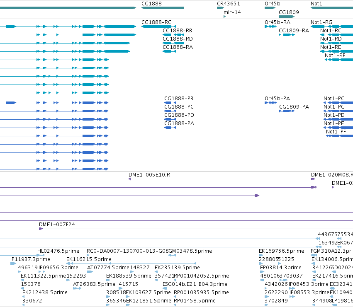Select the CG1809 gene bar
The width and height of the screenshot is (353, 307).
coord(287,17)
